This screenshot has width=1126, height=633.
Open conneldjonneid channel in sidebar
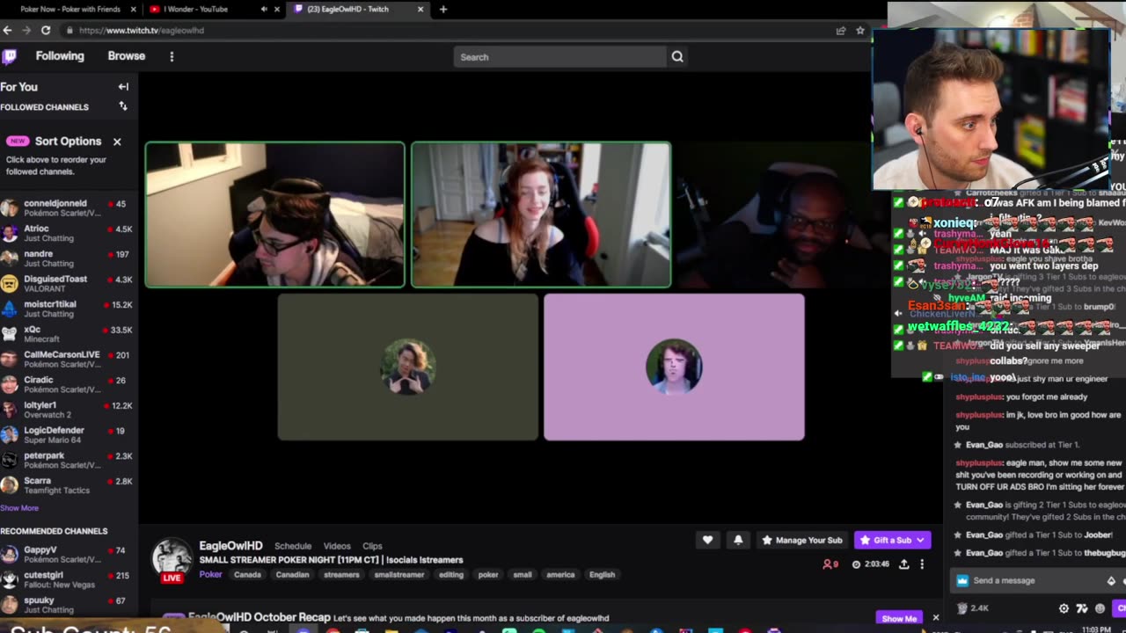pyautogui.click(x=67, y=207)
